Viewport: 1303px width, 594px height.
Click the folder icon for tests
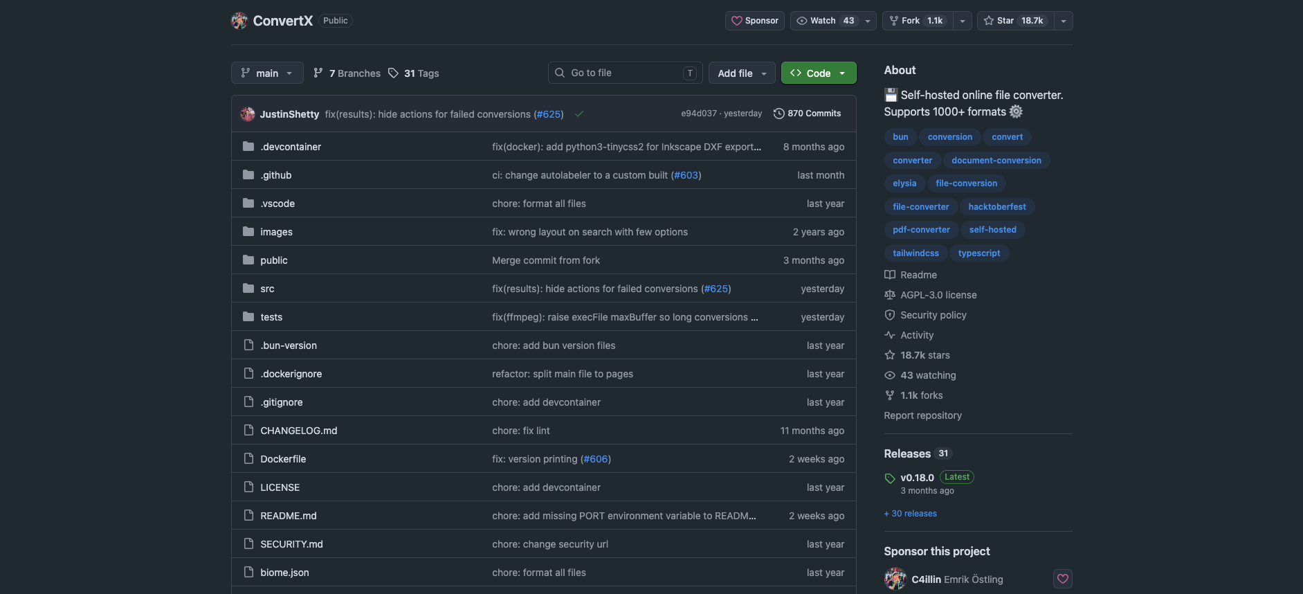click(x=248, y=317)
